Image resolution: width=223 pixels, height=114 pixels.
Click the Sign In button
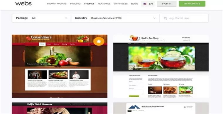167,4
